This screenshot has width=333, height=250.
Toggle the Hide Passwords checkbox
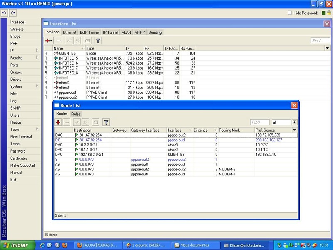coord(290,13)
